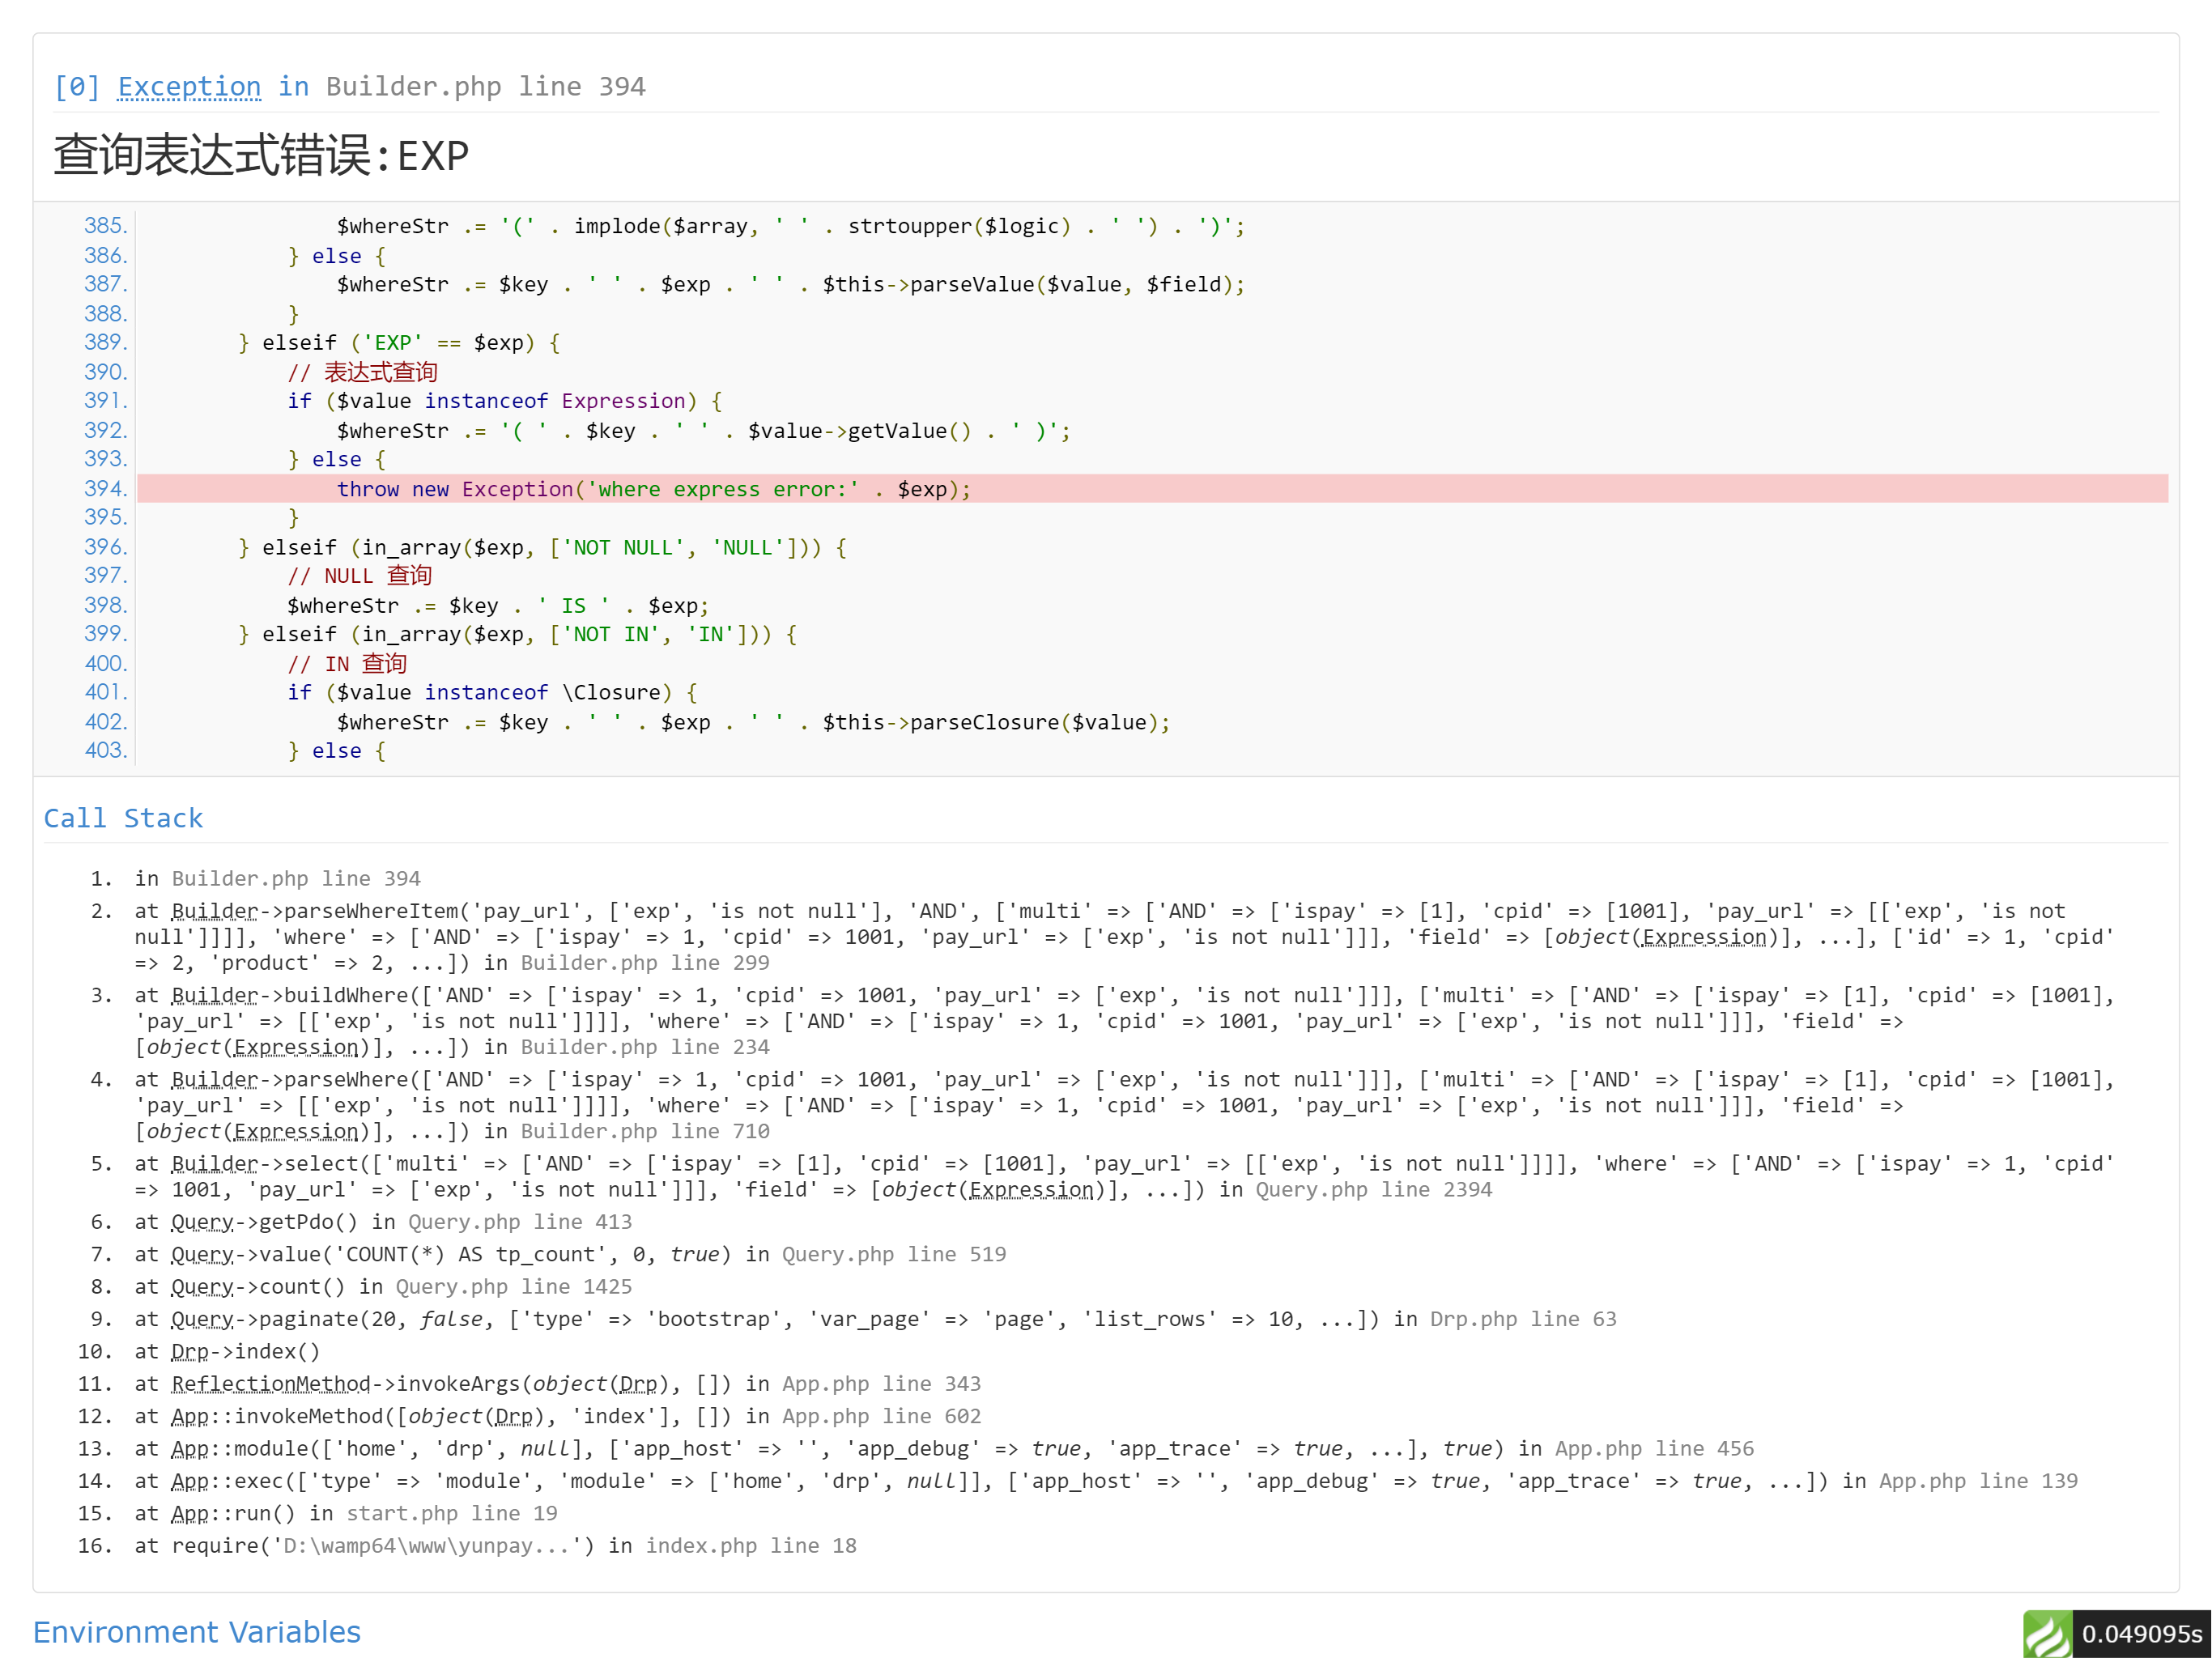This screenshot has width=2212, height=1658.
Task: Click highlighted line 394 throw statement
Action: (653, 489)
